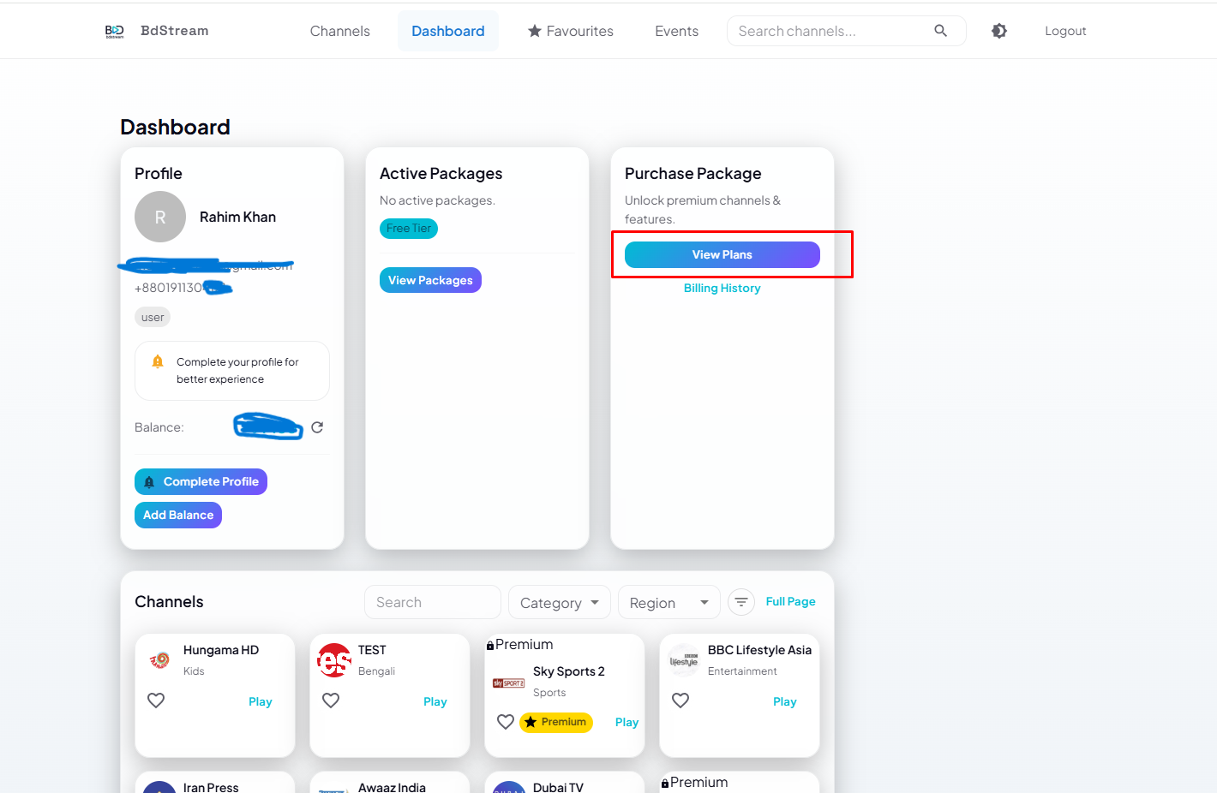The image size is (1217, 793).
Task: Click the Rahim Khan profile avatar
Action: pos(160,217)
